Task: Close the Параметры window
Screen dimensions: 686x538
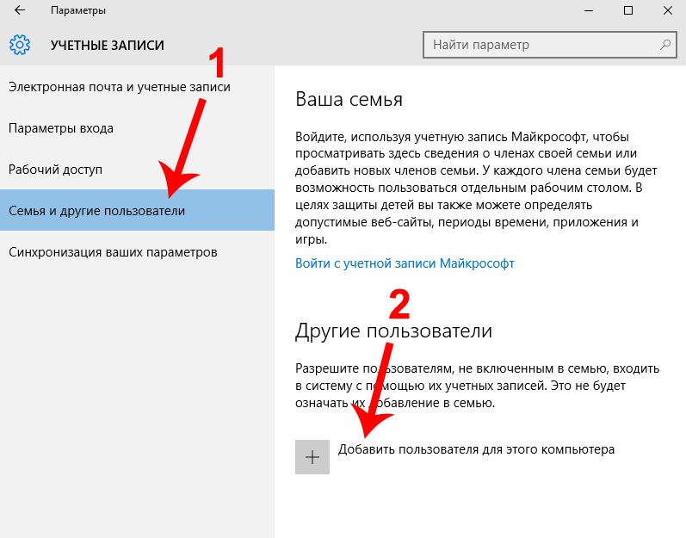Action: click(x=667, y=10)
